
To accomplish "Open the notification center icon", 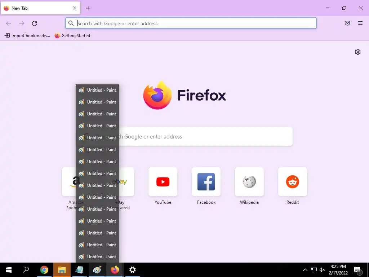I will pyautogui.click(x=358, y=270).
